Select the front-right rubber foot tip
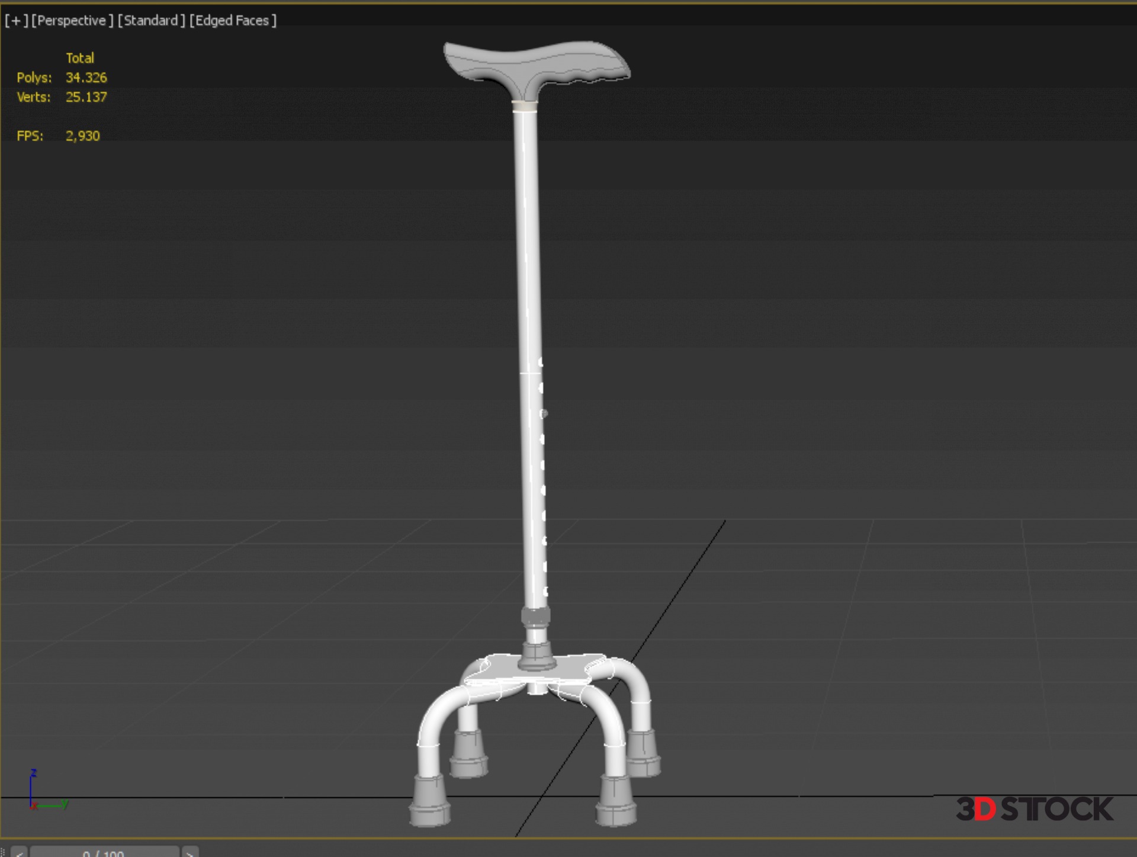 pyautogui.click(x=616, y=801)
